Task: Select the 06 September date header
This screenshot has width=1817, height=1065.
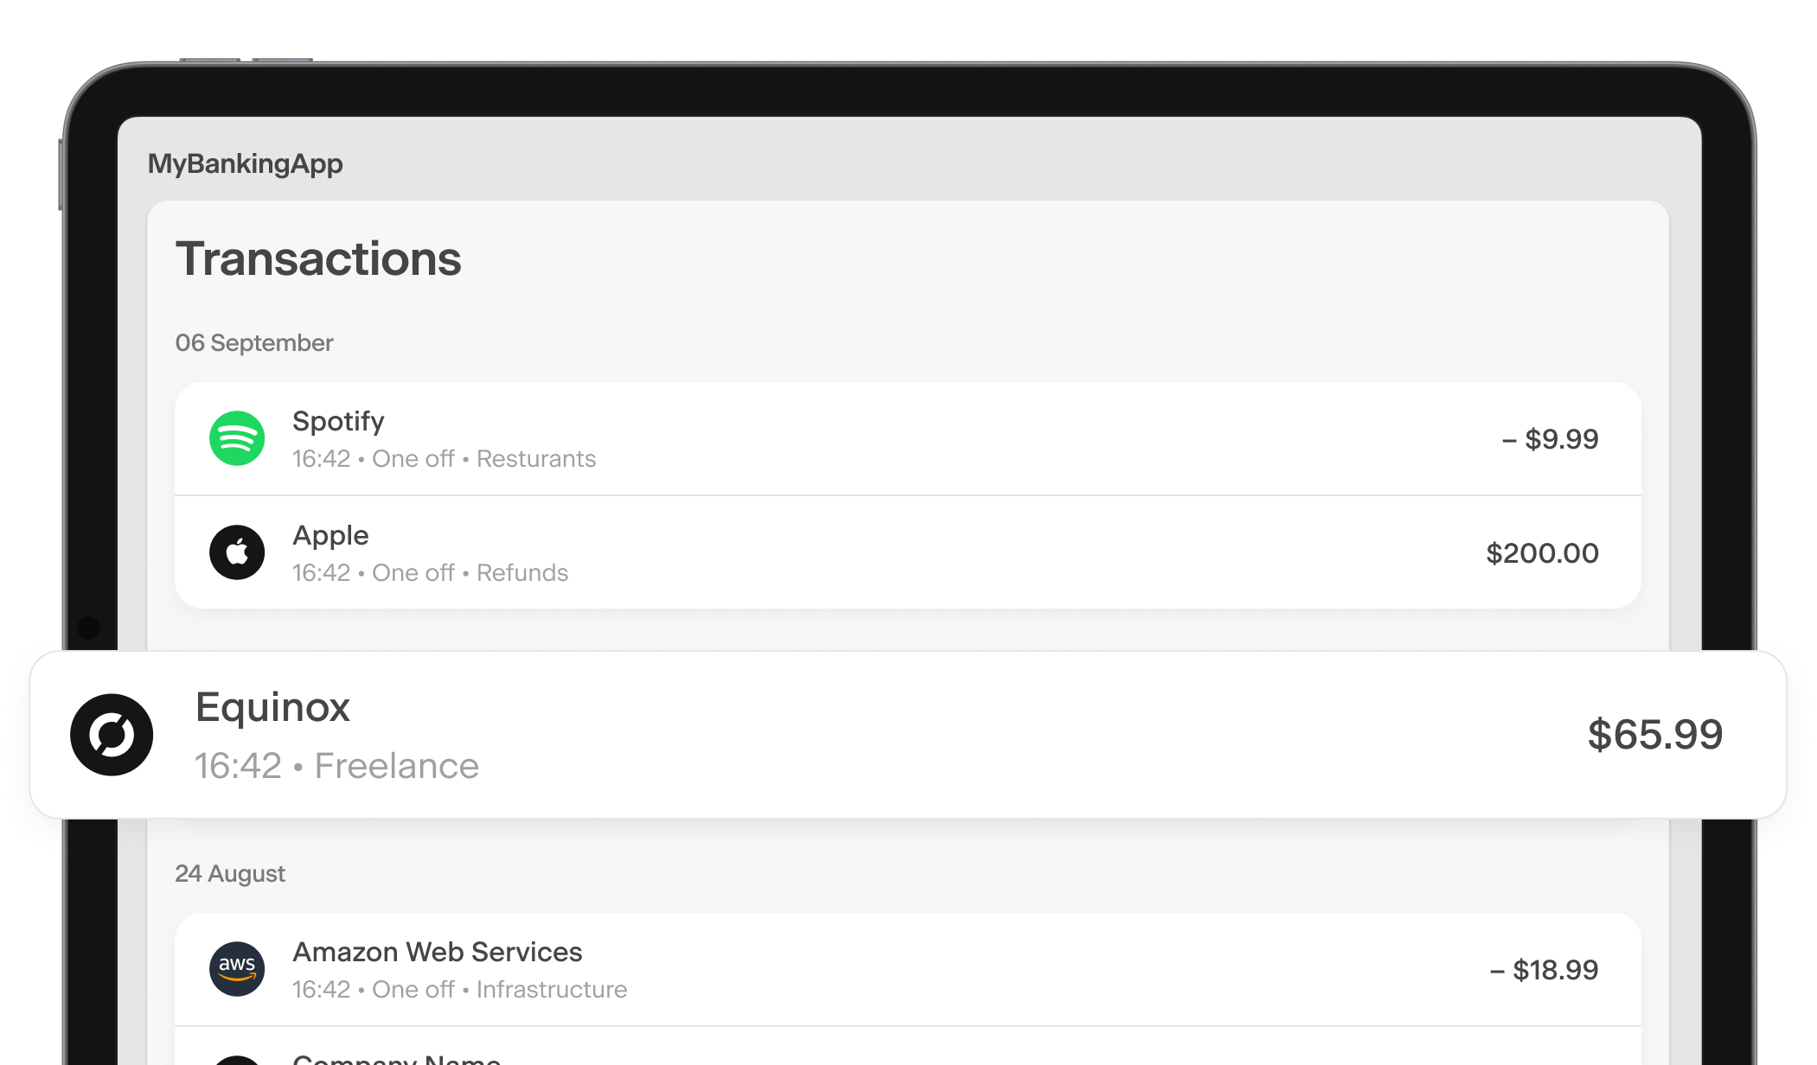Action: click(x=254, y=343)
